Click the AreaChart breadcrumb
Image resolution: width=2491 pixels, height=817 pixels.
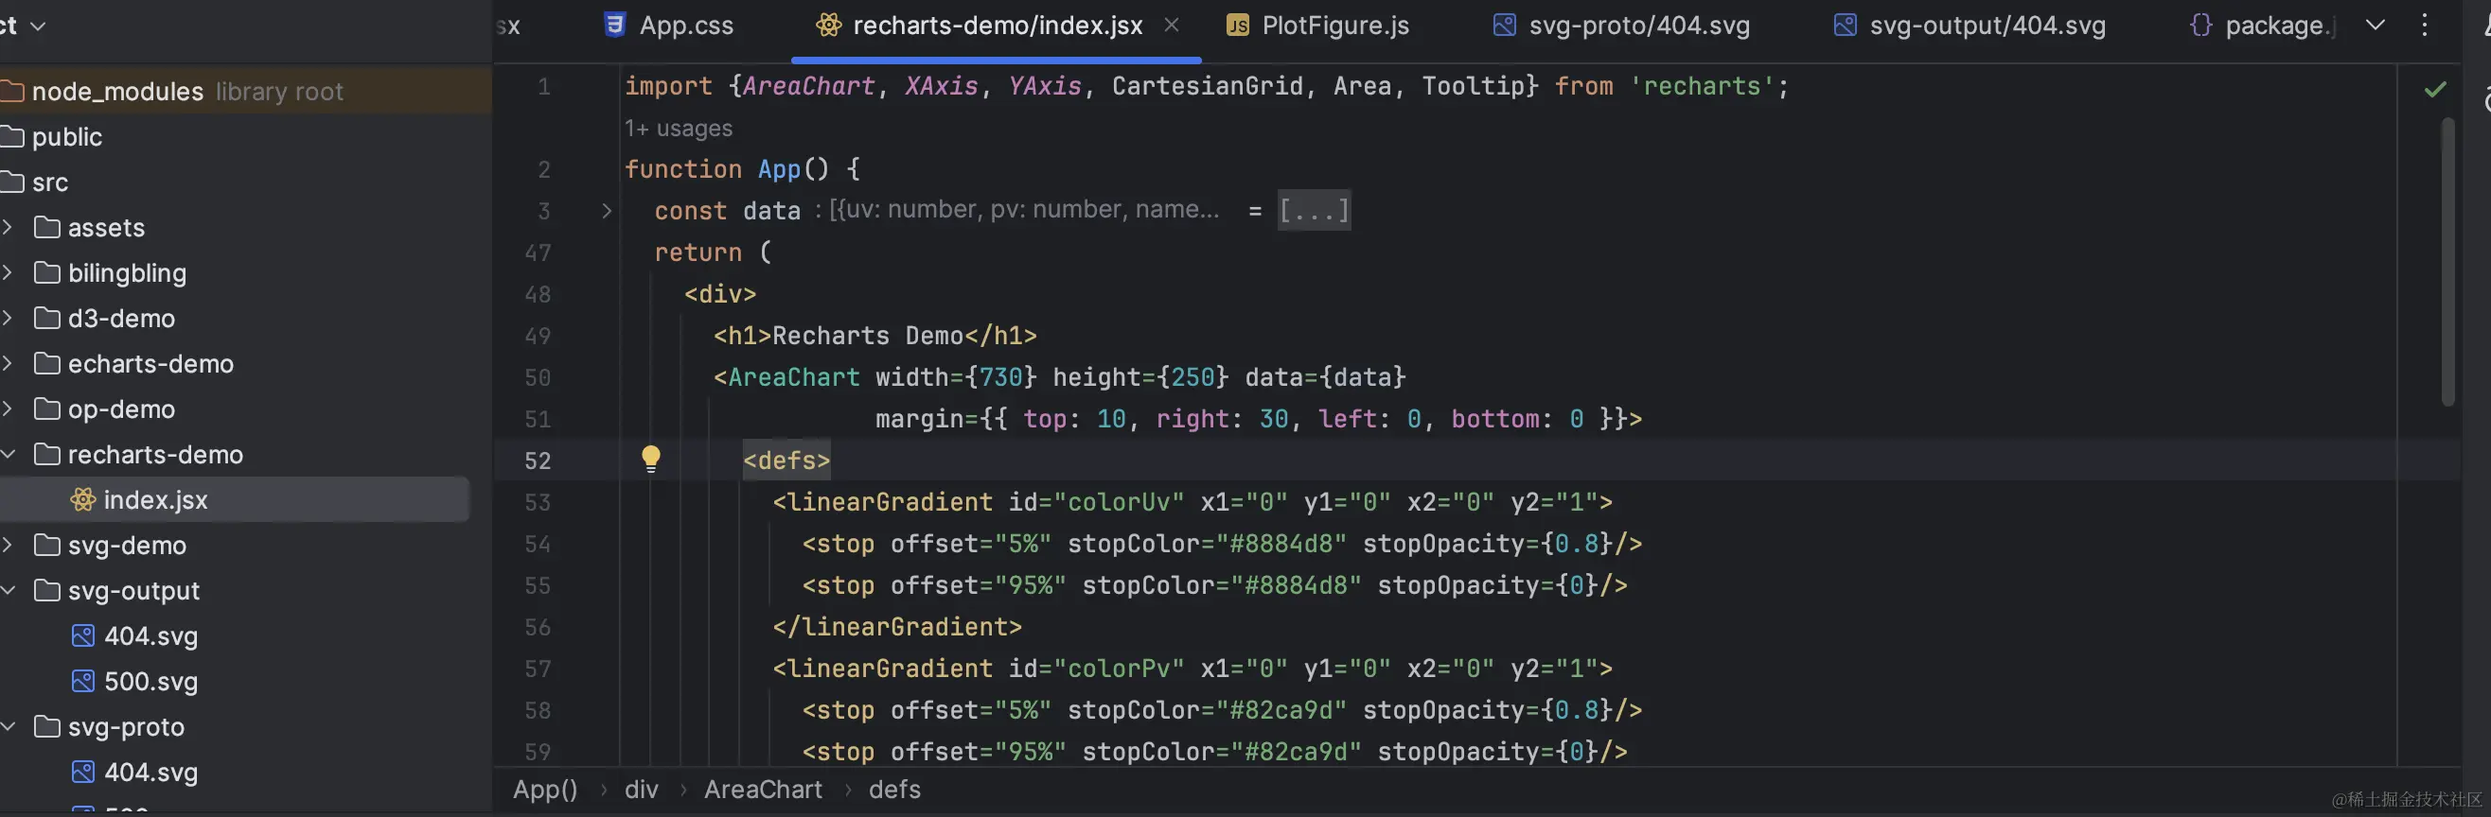pyautogui.click(x=763, y=790)
